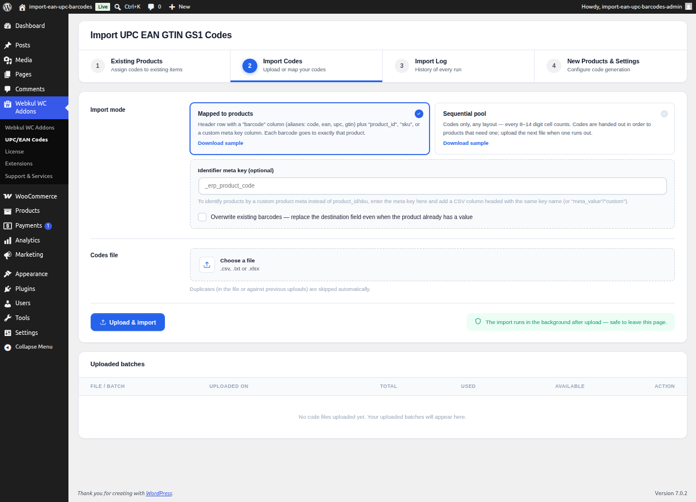Image resolution: width=696 pixels, height=502 pixels.
Task: Click the UPLOADED ON column header
Action: click(x=229, y=386)
